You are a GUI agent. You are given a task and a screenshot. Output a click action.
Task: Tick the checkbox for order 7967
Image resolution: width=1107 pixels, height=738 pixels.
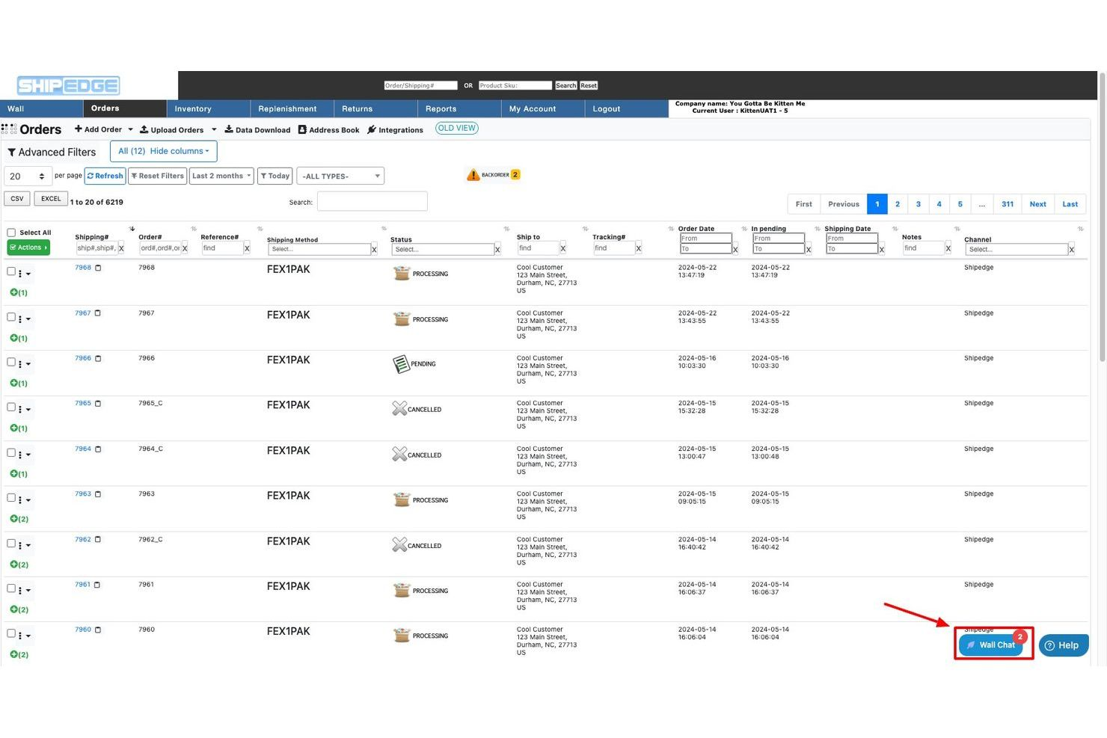[x=11, y=317]
